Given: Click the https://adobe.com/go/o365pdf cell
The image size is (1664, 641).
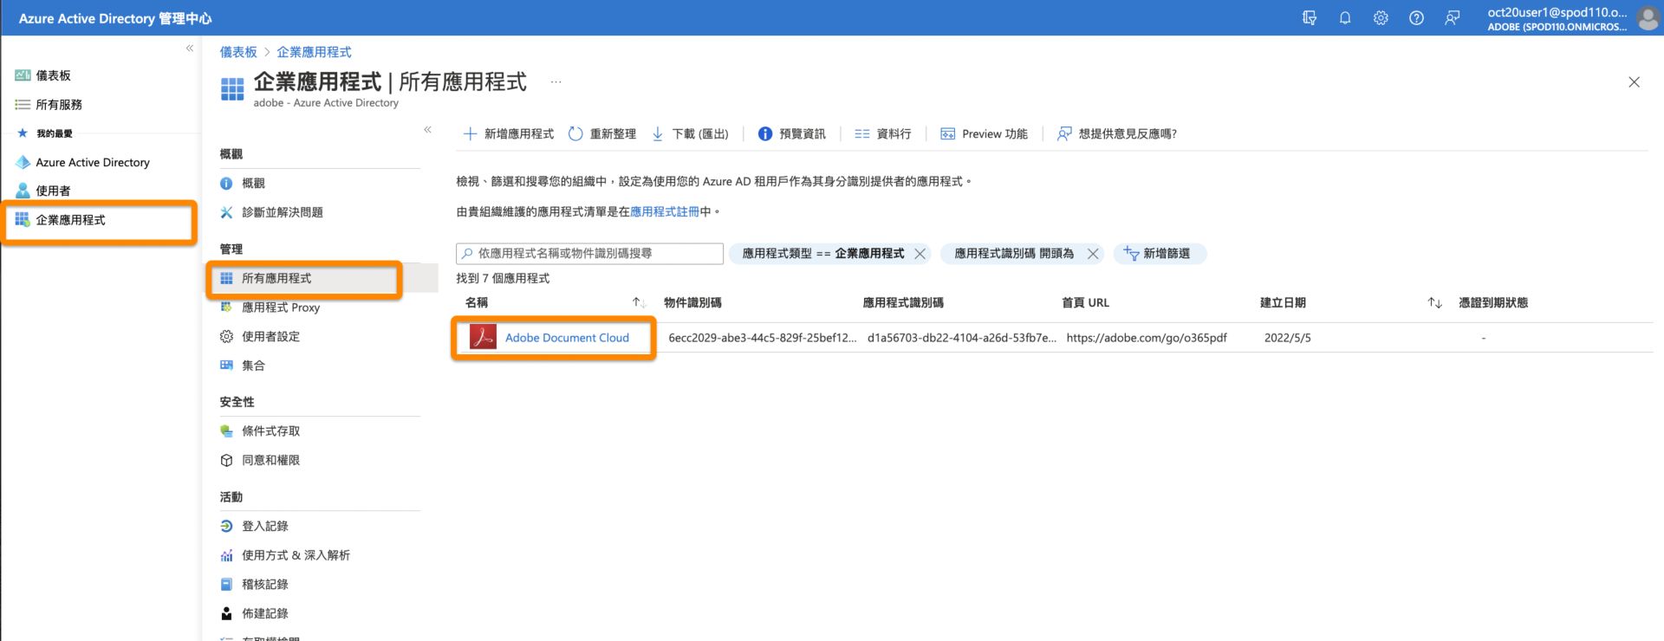Looking at the screenshot, I should pyautogui.click(x=1146, y=338).
